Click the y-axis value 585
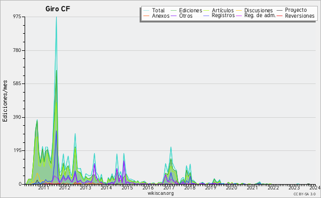Screen dimensions: 321x198 [17, 83]
